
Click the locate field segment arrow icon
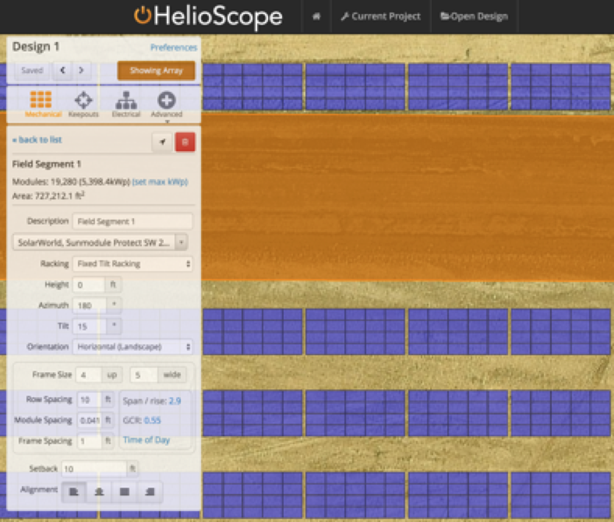162,142
